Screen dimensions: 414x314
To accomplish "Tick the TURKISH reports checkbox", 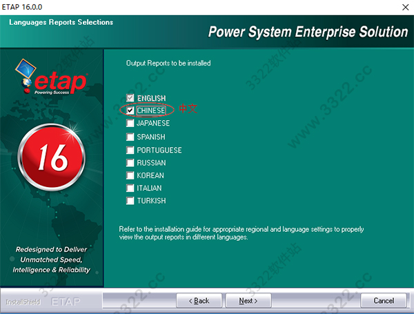I will pyautogui.click(x=130, y=201).
